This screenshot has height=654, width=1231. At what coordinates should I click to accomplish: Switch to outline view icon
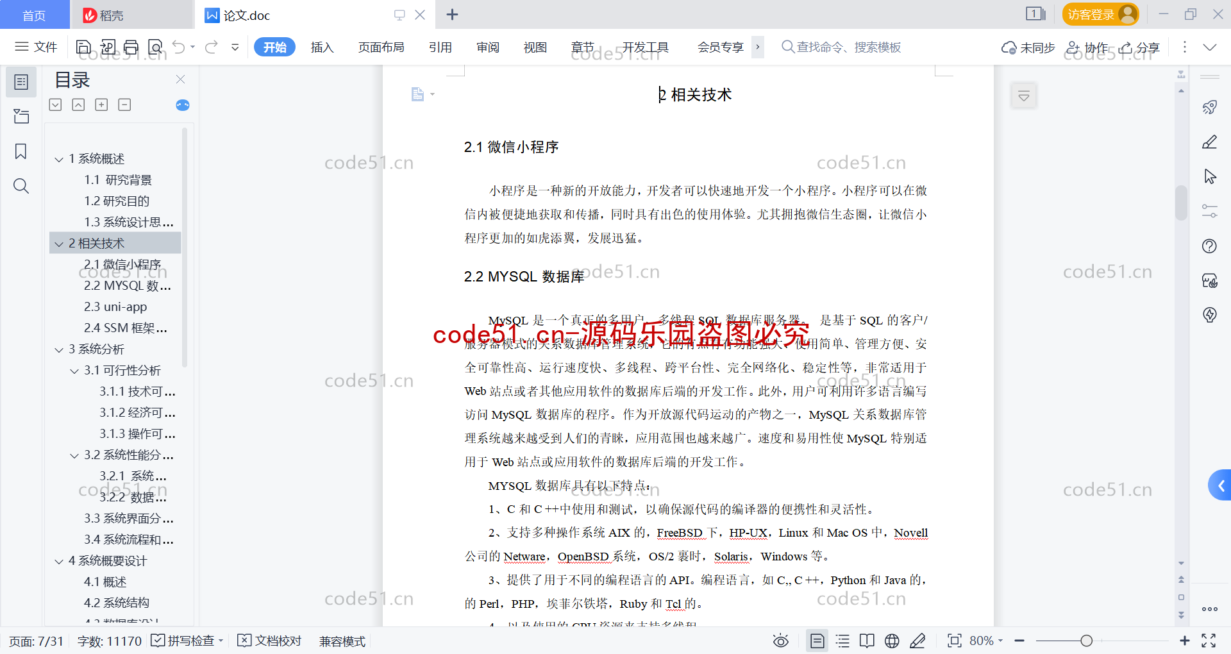pos(843,641)
